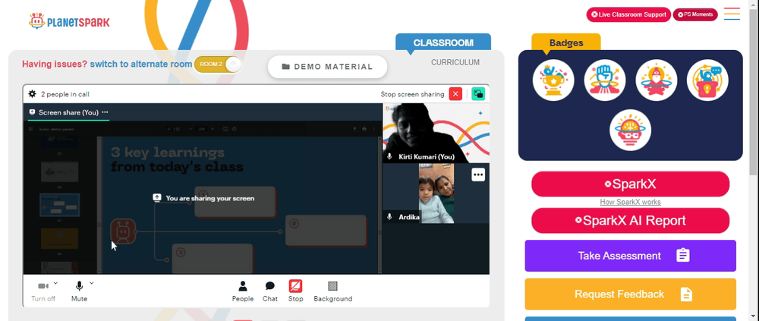Open Background effects settings
This screenshot has width=759, height=321.
coord(333,291)
